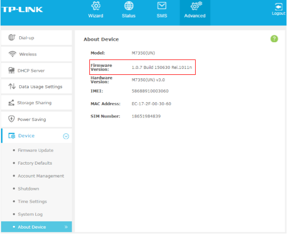View the System Log
Image resolution: width=287 pixels, height=234 pixels.
pos(30,214)
